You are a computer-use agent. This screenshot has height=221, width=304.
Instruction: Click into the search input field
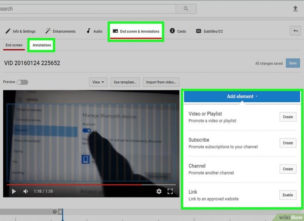[x=86, y=9]
